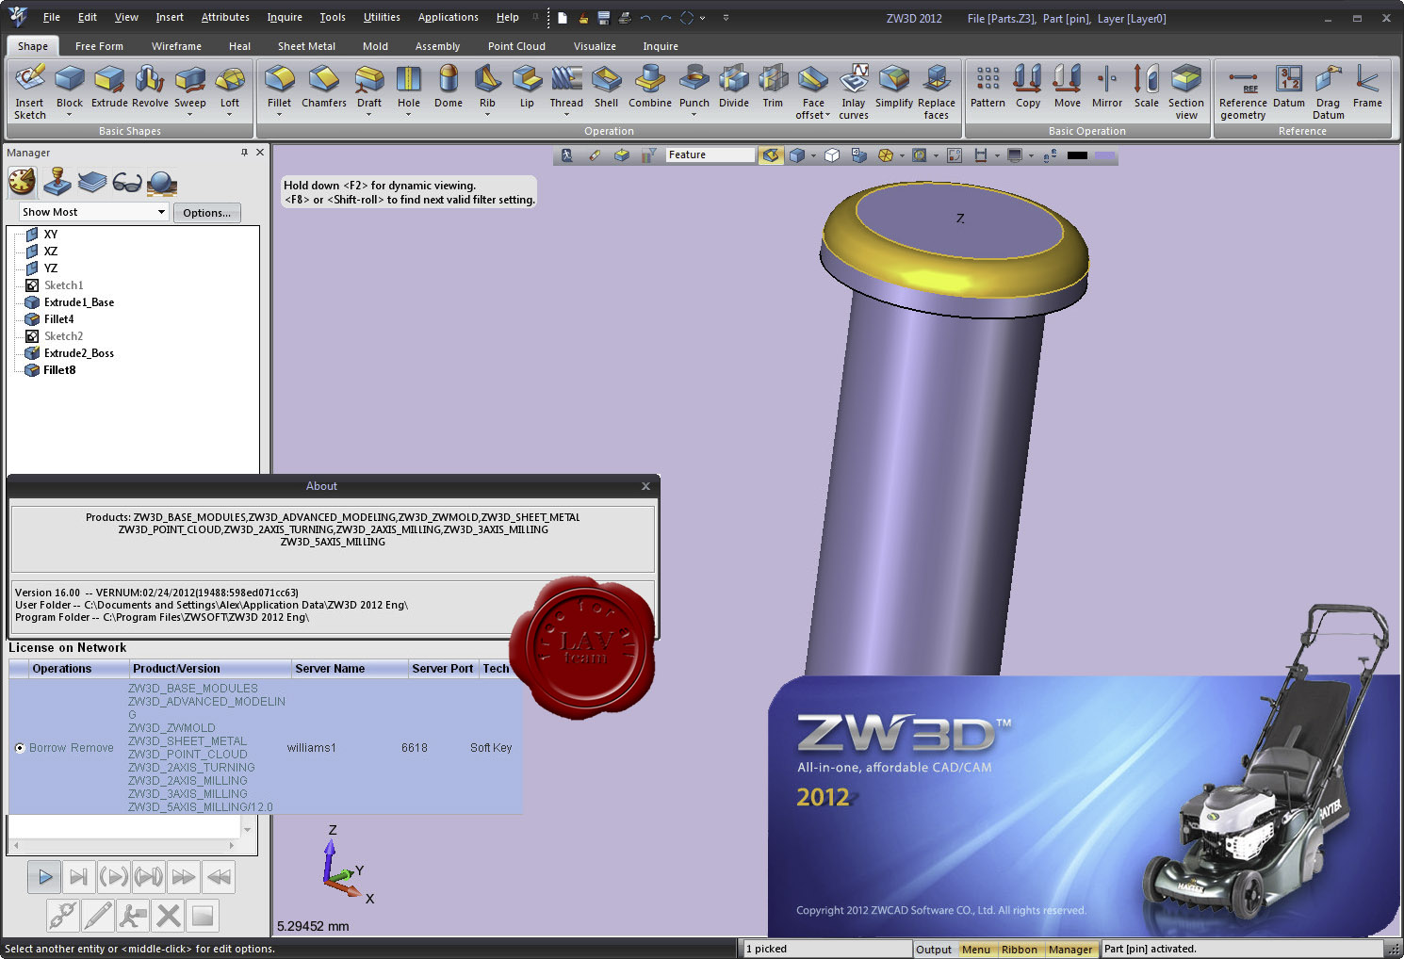The height and width of the screenshot is (959, 1404).
Task: Select the Frame tool
Action: (x=1367, y=86)
